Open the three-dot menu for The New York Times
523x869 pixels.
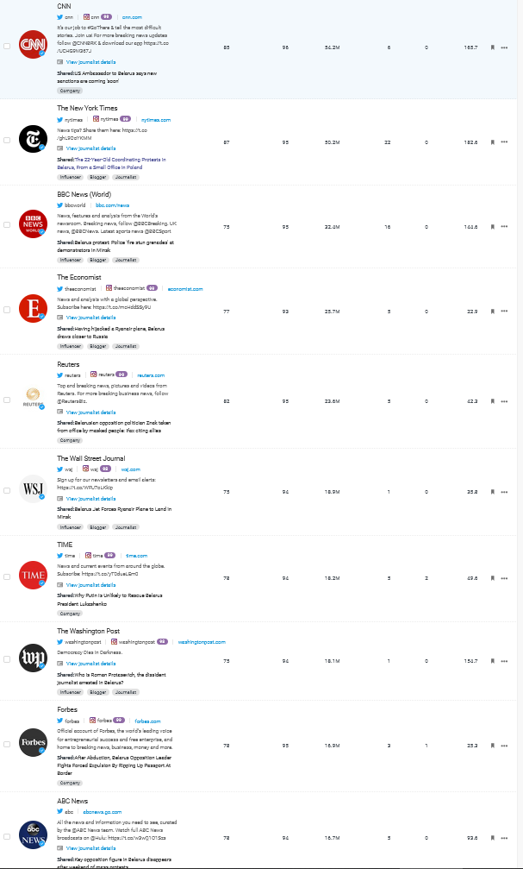[x=504, y=142]
